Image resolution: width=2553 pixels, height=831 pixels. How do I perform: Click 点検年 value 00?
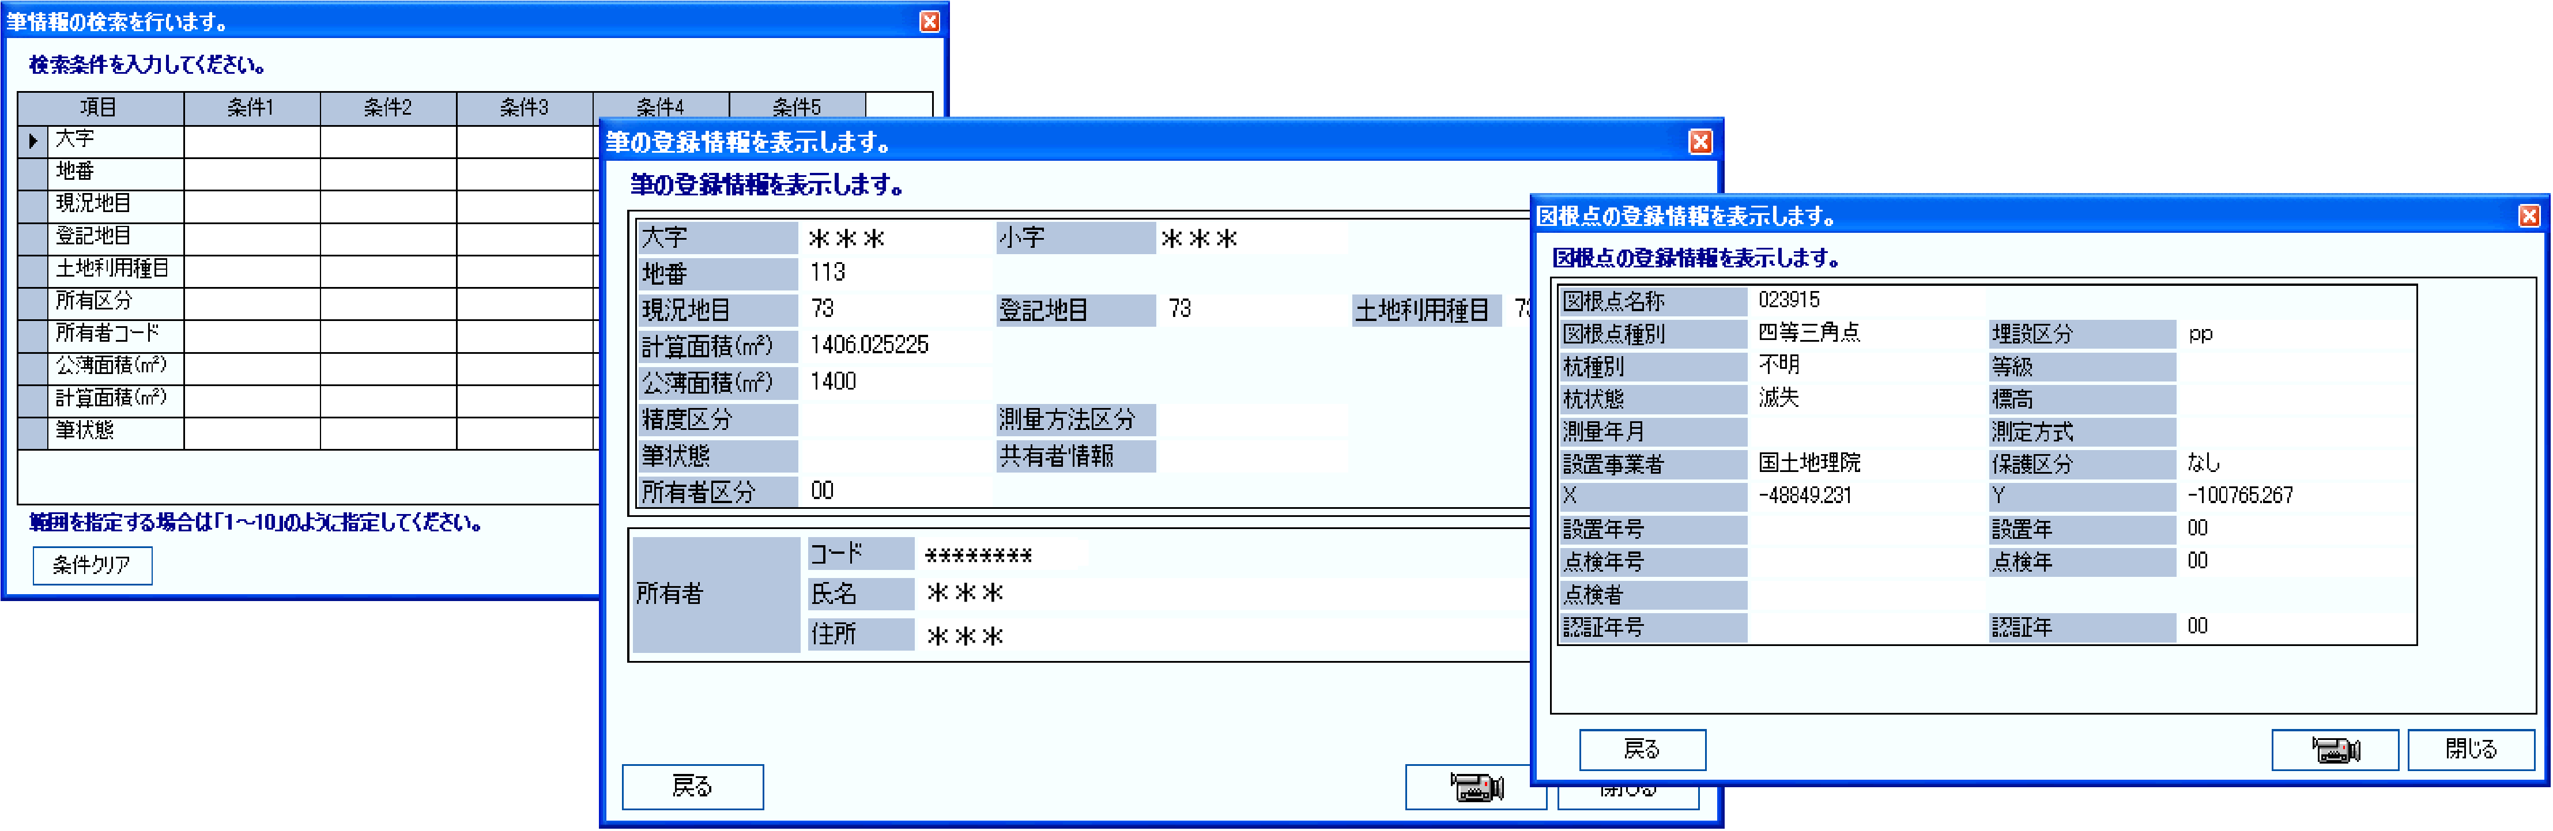click(2197, 562)
